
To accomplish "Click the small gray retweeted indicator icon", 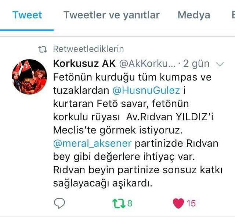I will [x=43, y=49].
